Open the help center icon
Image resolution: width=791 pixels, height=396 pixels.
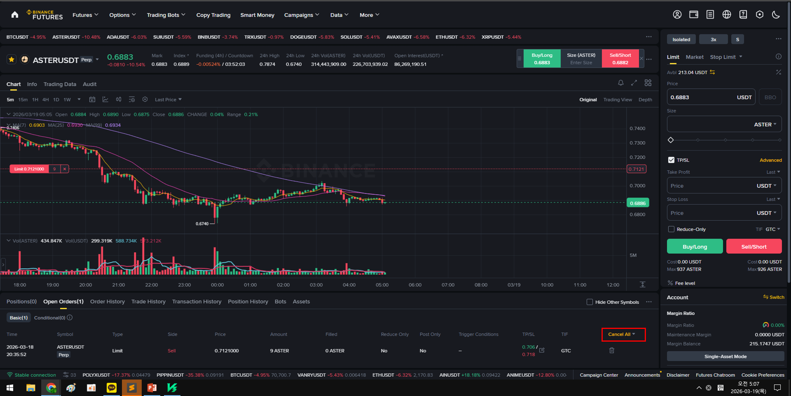pos(743,15)
